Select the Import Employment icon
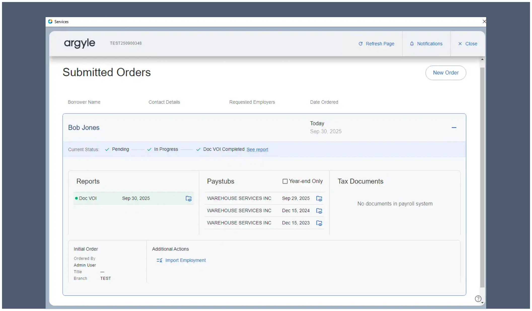The width and height of the screenshot is (532, 311). point(159,260)
